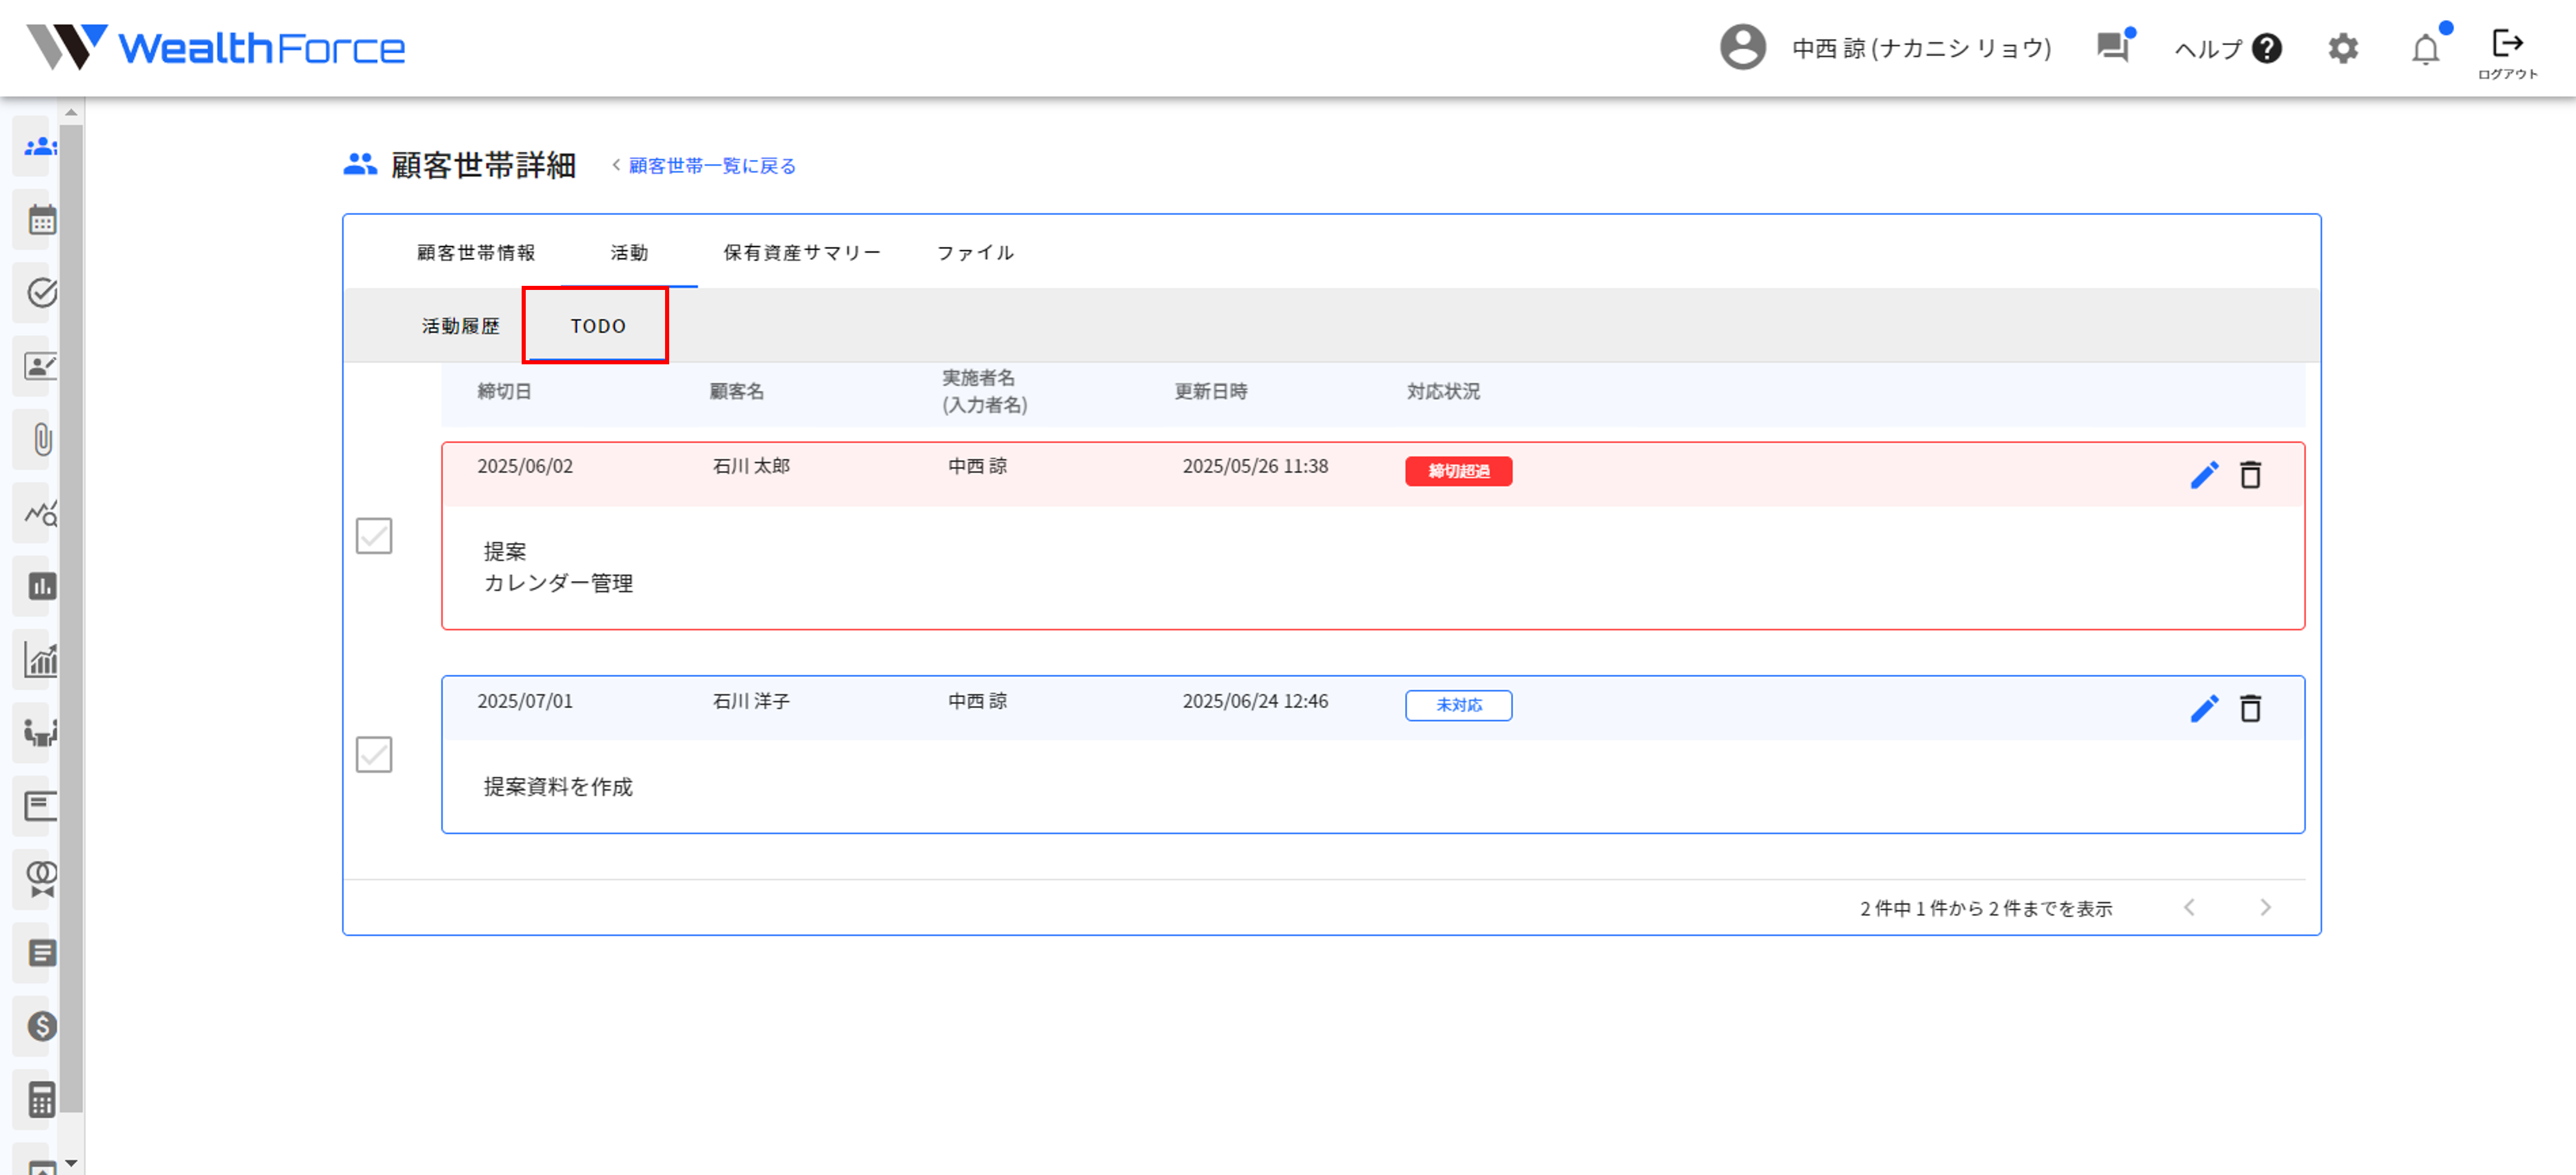This screenshot has width=2576, height=1175.
Task: Open the contact card edit sidebar icon
Action: [40, 366]
